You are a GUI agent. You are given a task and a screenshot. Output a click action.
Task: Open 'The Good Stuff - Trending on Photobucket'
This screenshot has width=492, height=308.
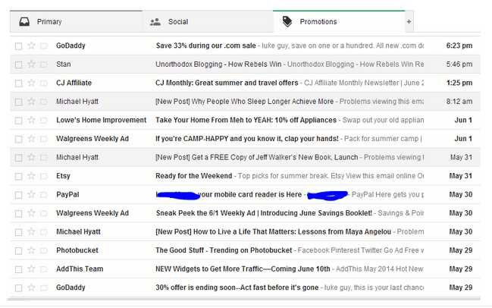pos(224,250)
